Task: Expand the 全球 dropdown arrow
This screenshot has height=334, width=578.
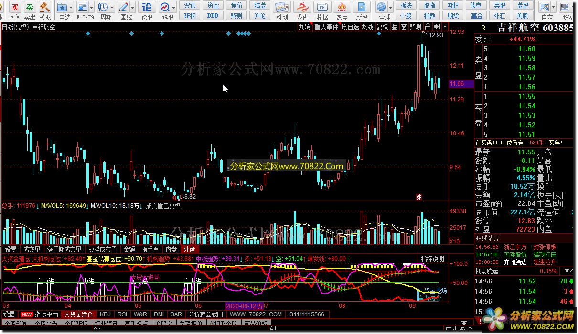Action: (x=390, y=8)
